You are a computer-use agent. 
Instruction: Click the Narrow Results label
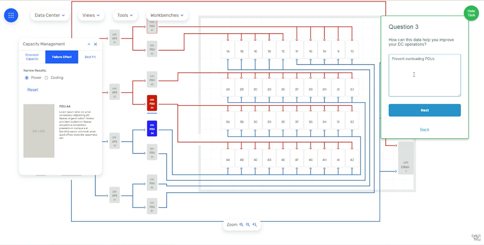click(x=35, y=70)
